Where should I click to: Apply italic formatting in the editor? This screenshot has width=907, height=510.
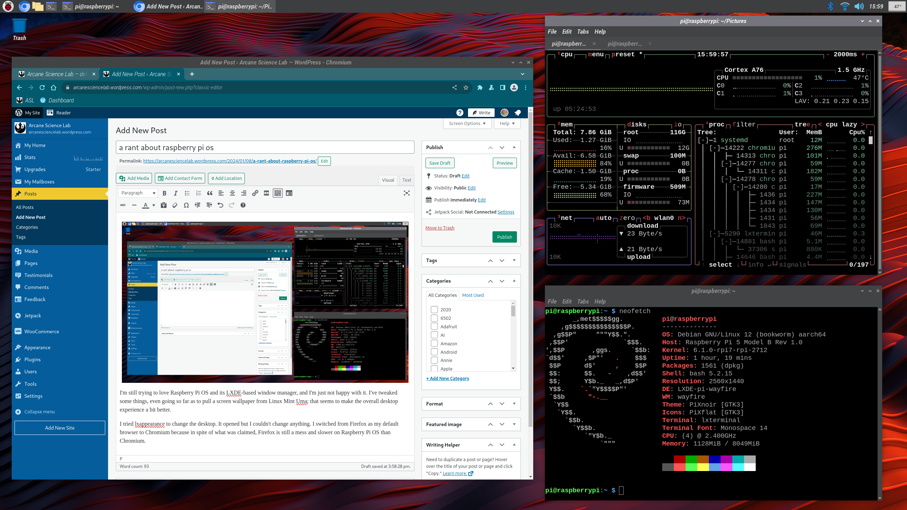tap(176, 193)
